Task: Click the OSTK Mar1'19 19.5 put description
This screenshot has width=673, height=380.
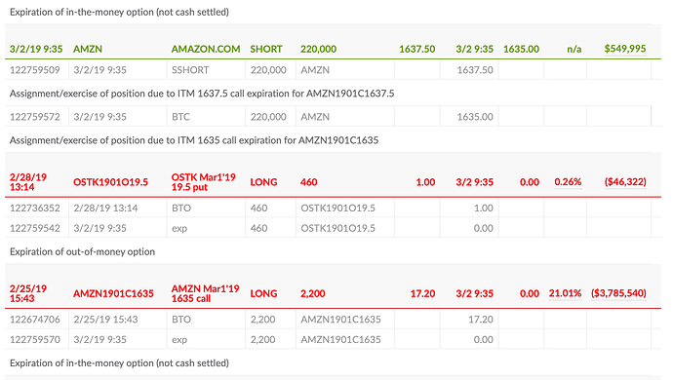Action: click(204, 182)
